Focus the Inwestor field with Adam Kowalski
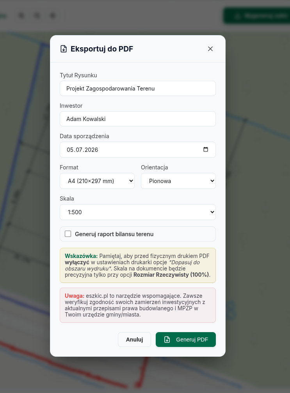Screen dimensions: 290x393 [138, 119]
